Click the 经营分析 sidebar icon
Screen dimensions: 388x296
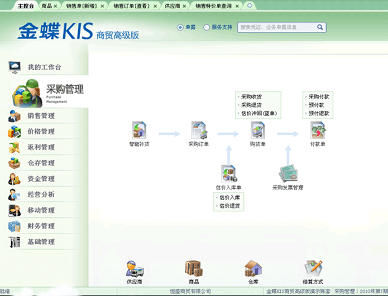[x=14, y=195]
